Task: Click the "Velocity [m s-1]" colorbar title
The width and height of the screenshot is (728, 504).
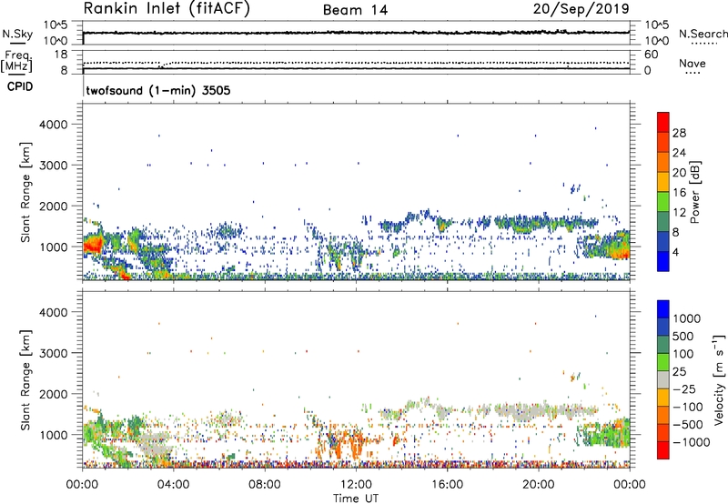Action: [x=719, y=379]
